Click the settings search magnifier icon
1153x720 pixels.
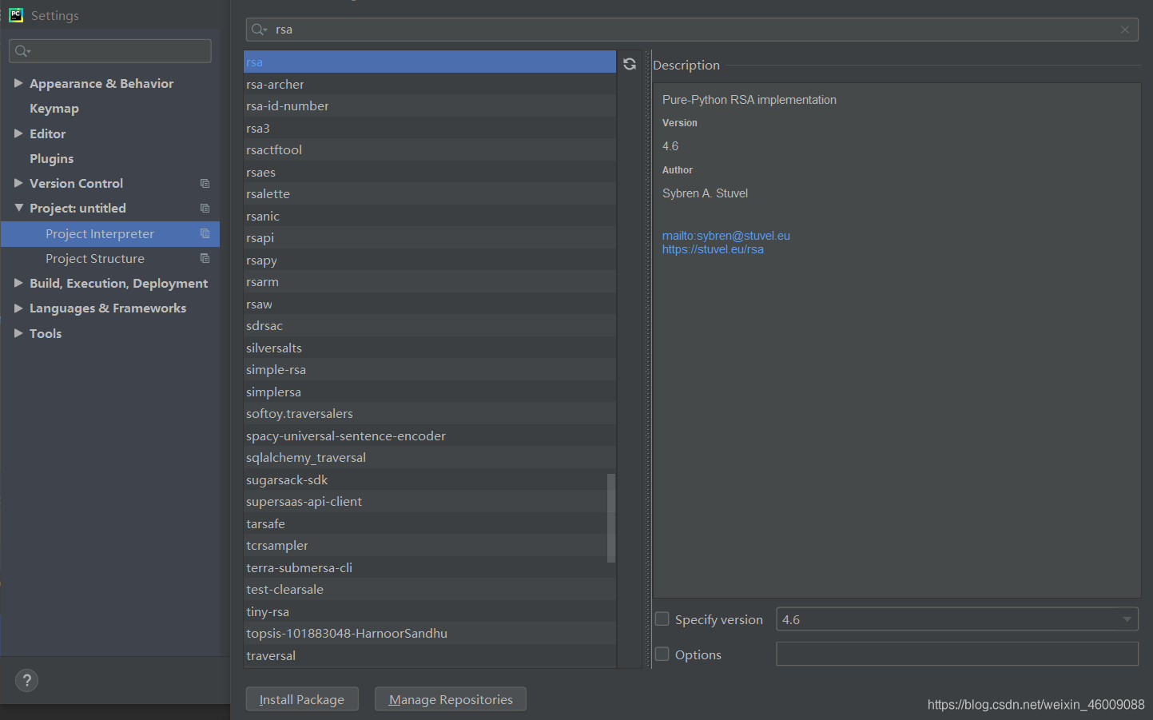click(x=22, y=51)
